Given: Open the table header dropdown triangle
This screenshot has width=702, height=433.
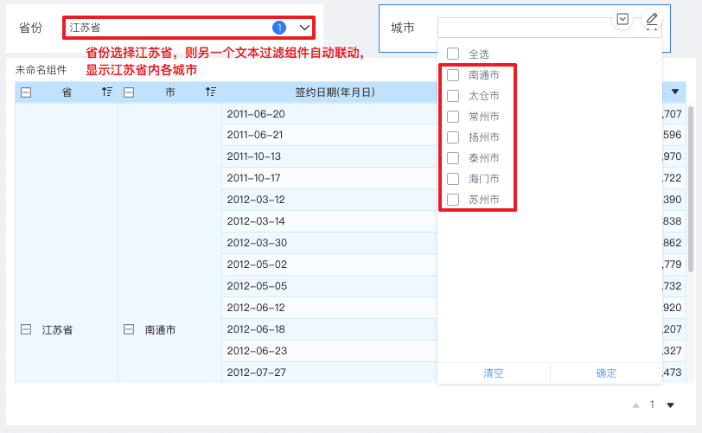Looking at the screenshot, I should 675,92.
